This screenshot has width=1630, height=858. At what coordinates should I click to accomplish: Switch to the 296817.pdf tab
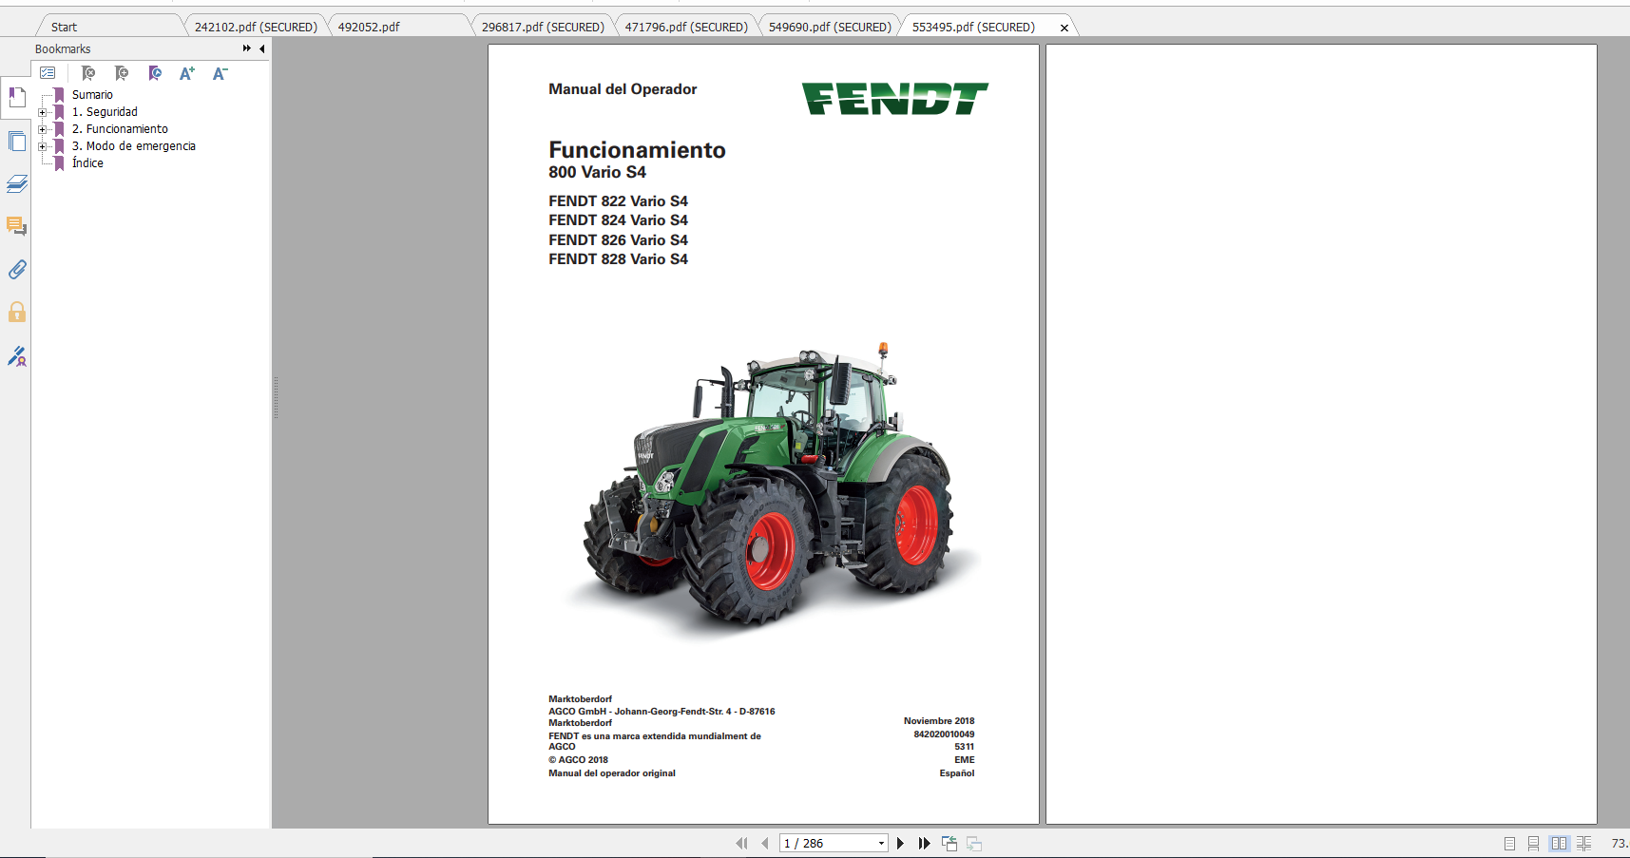click(543, 27)
